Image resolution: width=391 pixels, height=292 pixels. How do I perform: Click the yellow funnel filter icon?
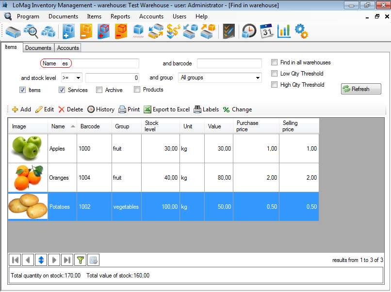click(x=81, y=260)
